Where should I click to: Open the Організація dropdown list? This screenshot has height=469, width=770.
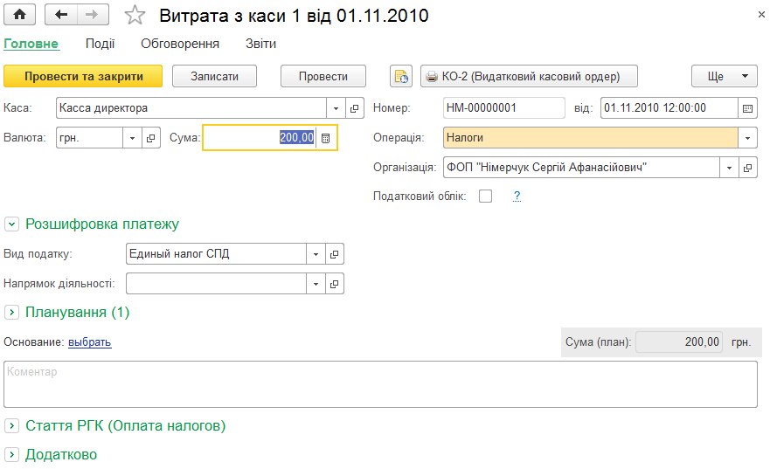click(x=729, y=168)
